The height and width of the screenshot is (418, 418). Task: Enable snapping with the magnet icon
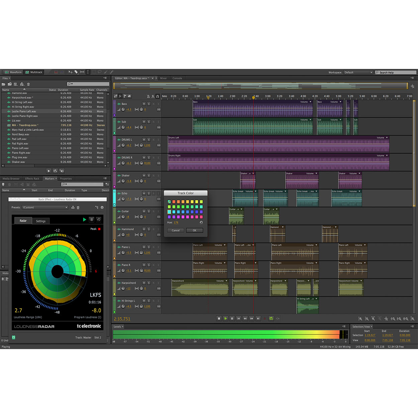[158, 96]
